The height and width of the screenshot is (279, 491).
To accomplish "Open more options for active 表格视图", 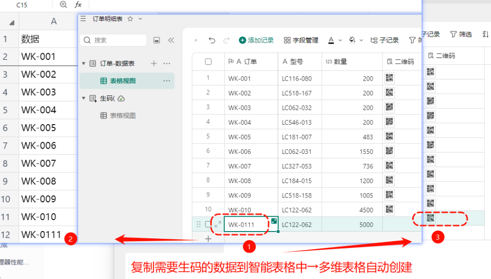I will point(166,81).
